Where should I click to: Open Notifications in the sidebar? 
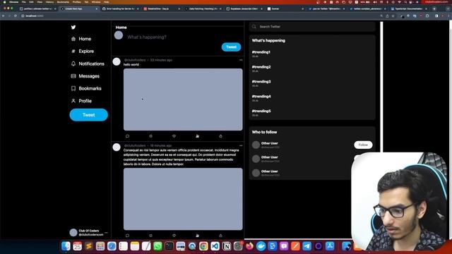88,64
